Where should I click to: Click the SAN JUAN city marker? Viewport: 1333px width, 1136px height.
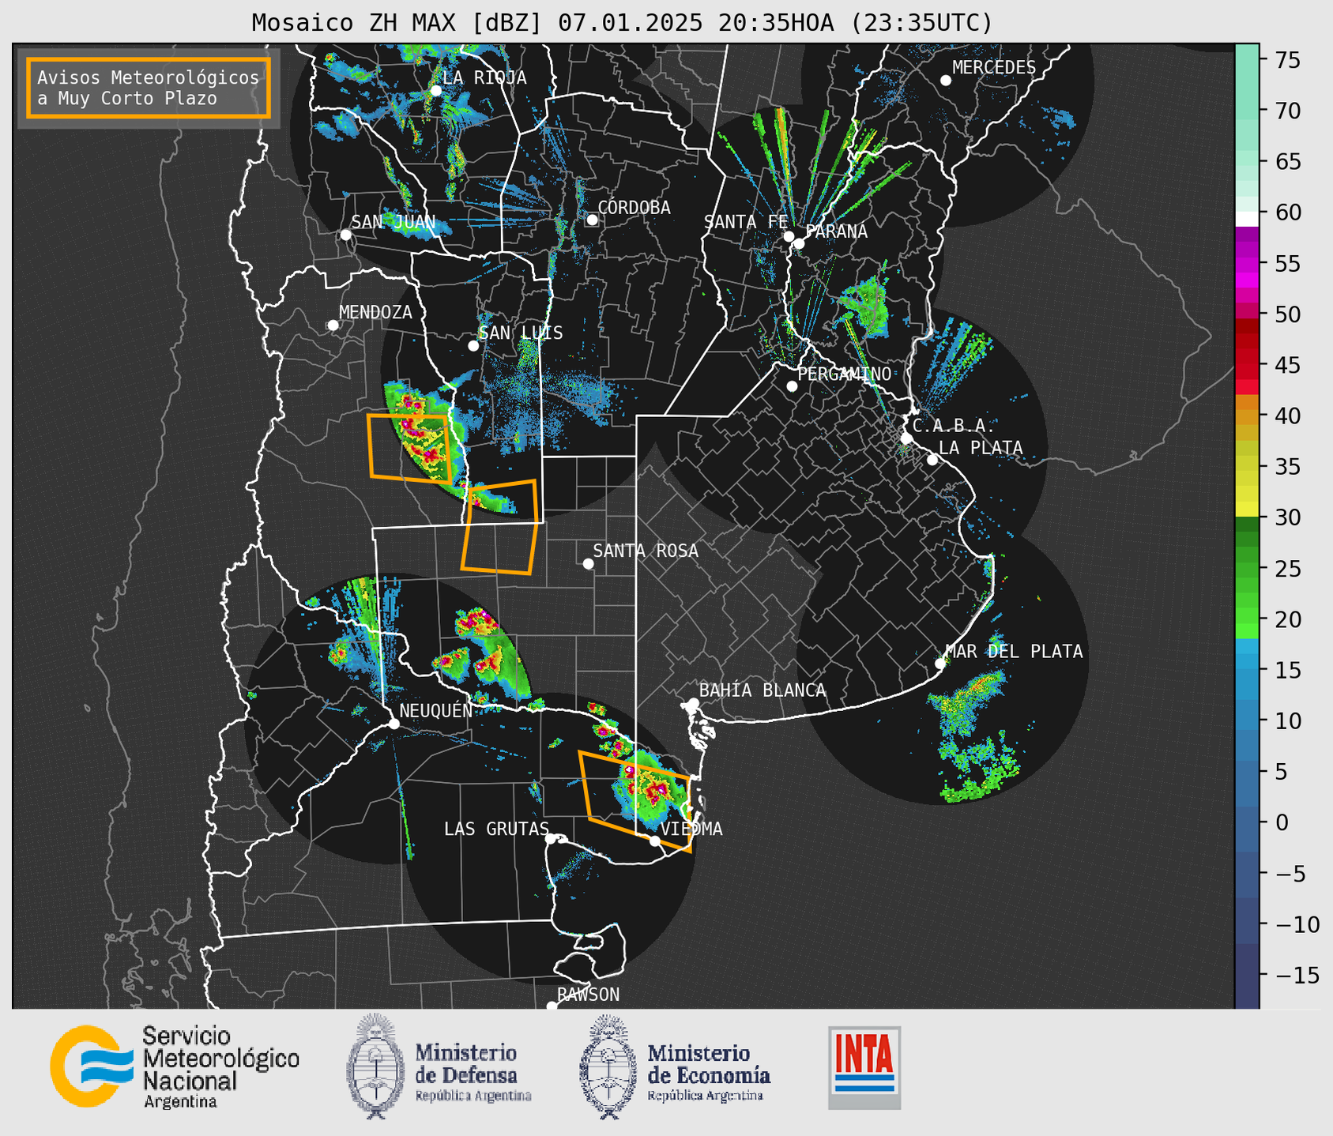(x=345, y=235)
